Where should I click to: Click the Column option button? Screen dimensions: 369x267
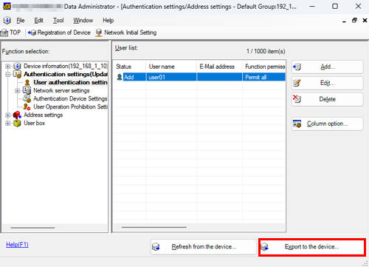tap(327, 124)
